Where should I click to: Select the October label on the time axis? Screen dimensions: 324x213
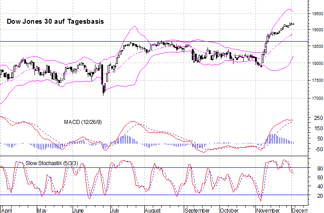(229, 210)
